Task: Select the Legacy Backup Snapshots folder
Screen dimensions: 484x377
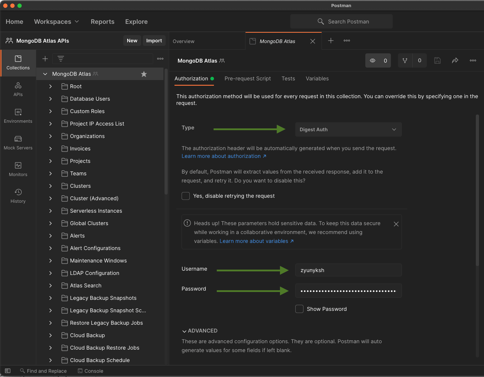Action: coord(103,298)
